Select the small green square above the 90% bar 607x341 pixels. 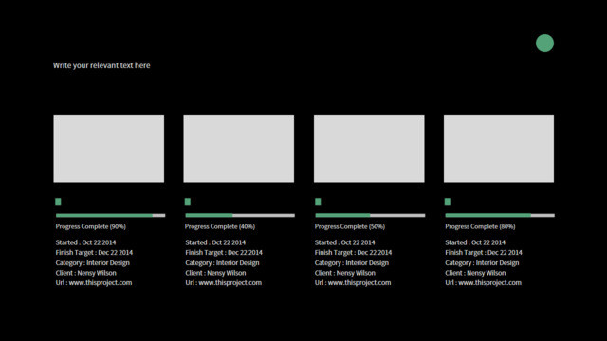(58, 202)
